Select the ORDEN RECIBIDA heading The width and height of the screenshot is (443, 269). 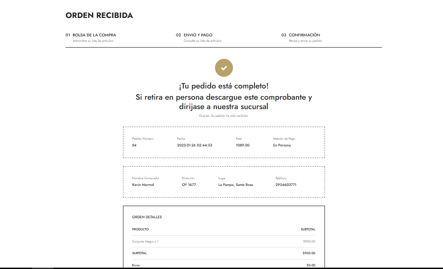[x=100, y=15]
